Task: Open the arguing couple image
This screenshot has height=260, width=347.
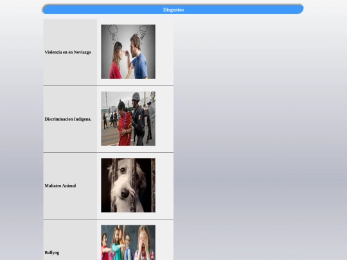Action: click(128, 52)
